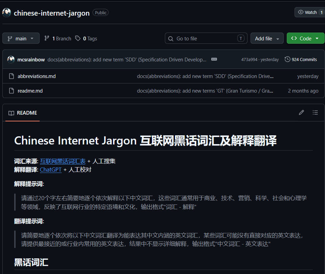
Task: Open the abbreviations.md file
Action: click(x=37, y=76)
